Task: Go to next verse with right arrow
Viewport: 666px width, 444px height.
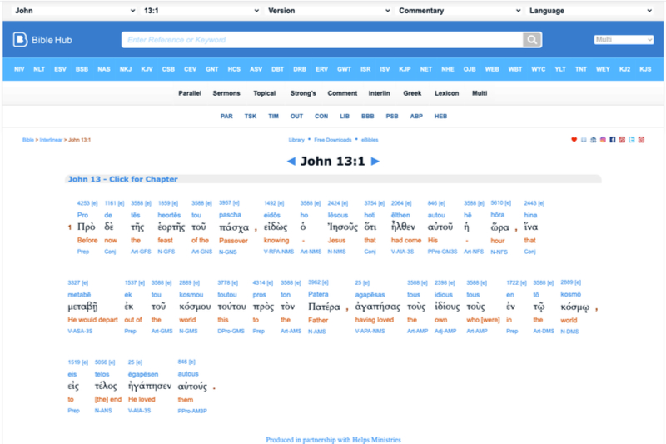Action: pyautogui.click(x=375, y=162)
